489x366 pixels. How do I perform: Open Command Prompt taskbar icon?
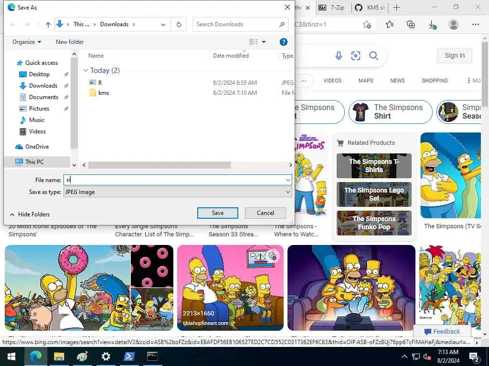[152, 356]
